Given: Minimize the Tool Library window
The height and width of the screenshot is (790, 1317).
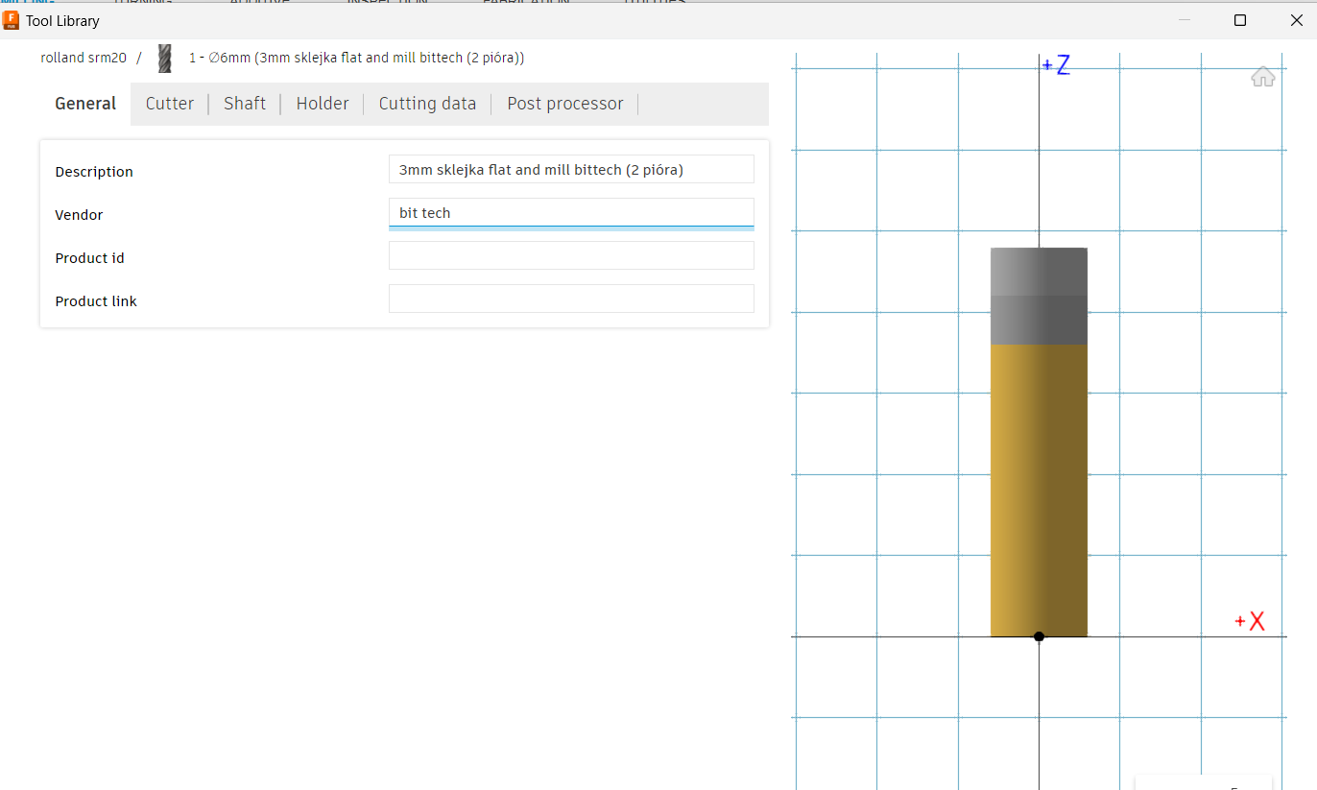Looking at the screenshot, I should pos(1185,20).
